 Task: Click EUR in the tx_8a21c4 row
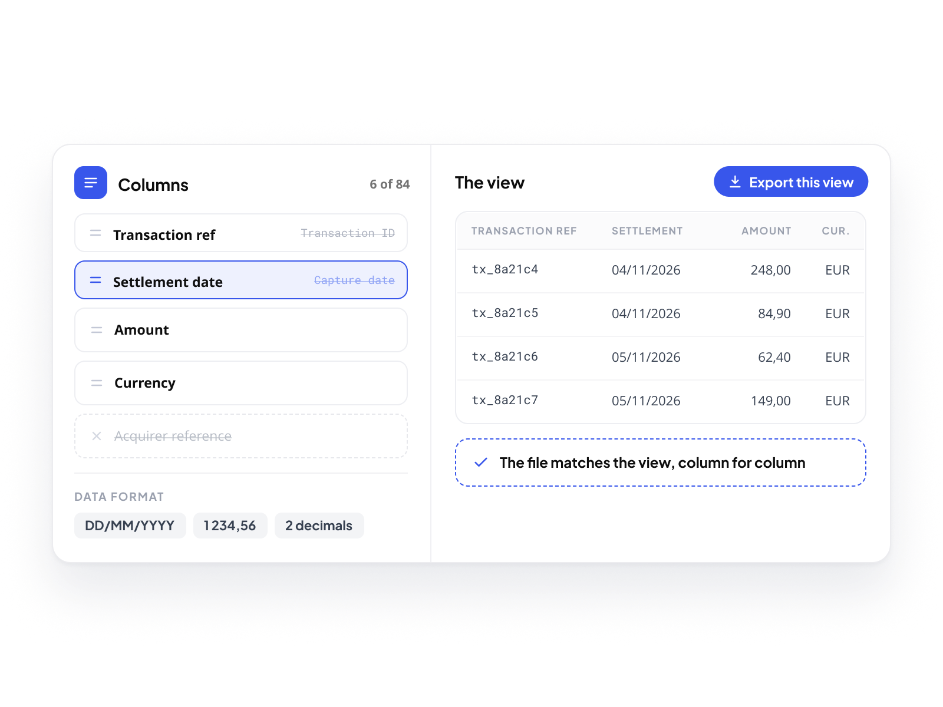tap(838, 270)
